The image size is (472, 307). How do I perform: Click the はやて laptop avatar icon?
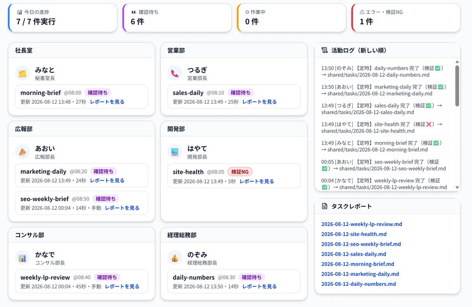coord(175,152)
